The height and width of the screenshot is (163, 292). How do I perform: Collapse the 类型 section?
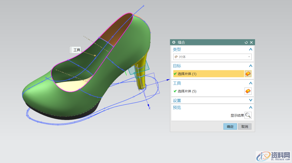click(250, 49)
